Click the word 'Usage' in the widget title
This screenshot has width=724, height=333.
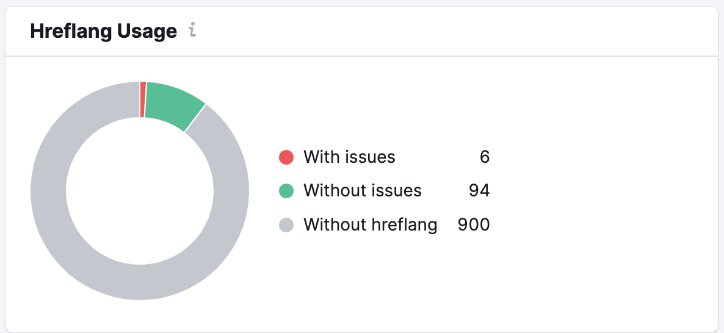tap(148, 31)
